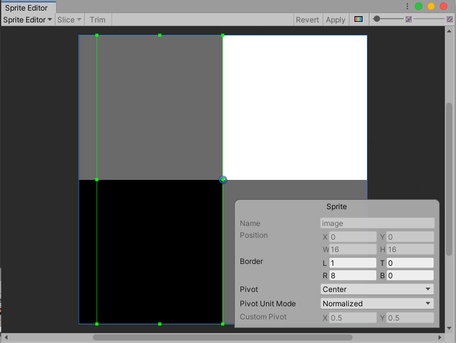Click the Border B input field

[x=410, y=276]
